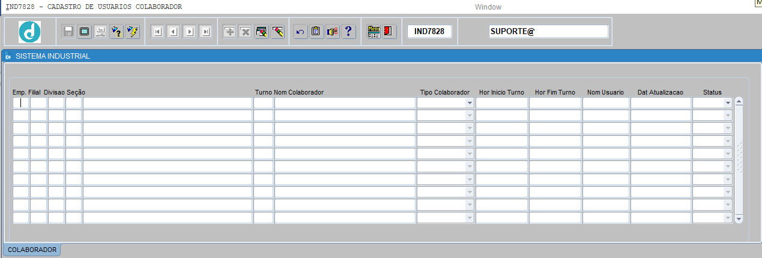Click first row Nom Colaborador field

point(345,103)
